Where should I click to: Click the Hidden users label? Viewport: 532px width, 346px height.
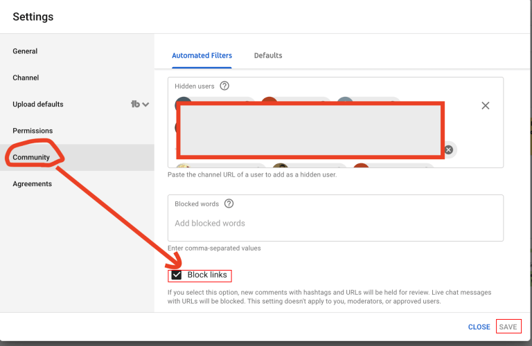pyautogui.click(x=195, y=86)
